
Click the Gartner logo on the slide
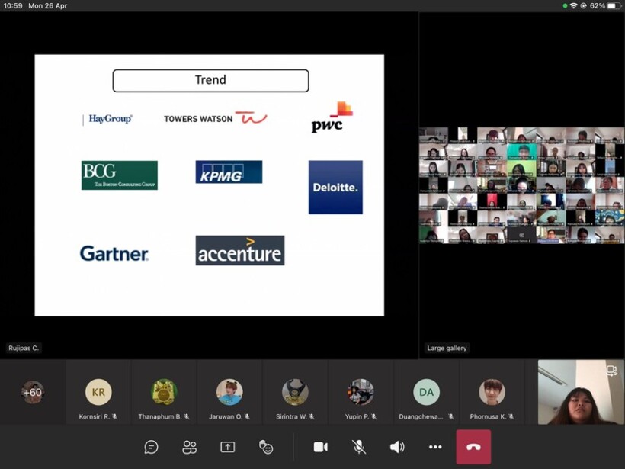pos(114,254)
